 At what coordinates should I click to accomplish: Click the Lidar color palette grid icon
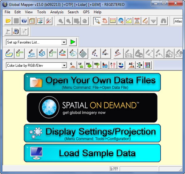tap(148, 65)
